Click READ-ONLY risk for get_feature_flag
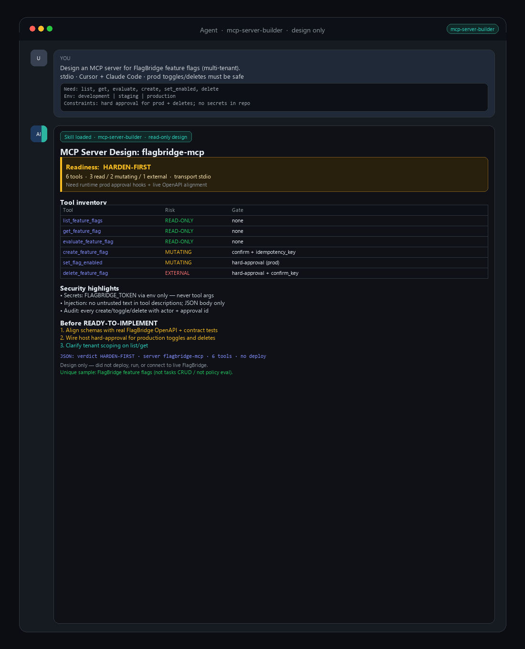This screenshot has width=525, height=649. pos(179,231)
